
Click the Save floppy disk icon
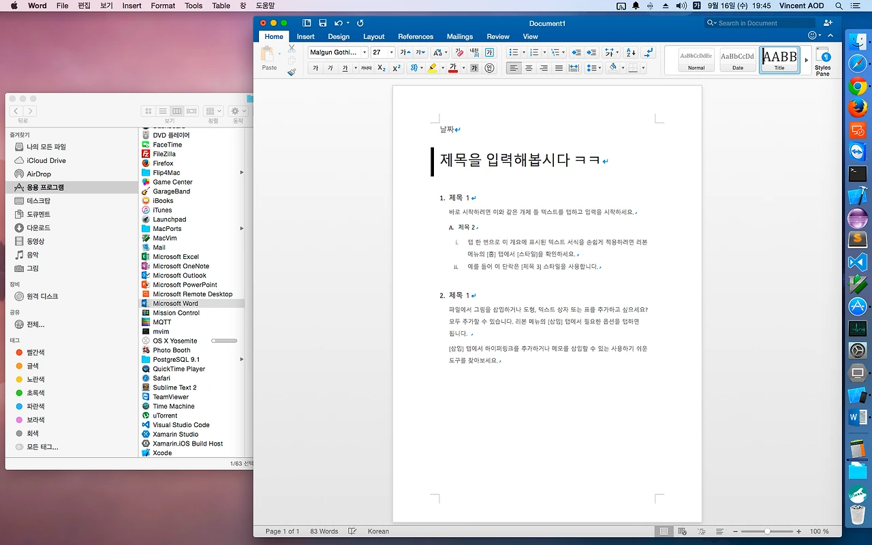(322, 23)
